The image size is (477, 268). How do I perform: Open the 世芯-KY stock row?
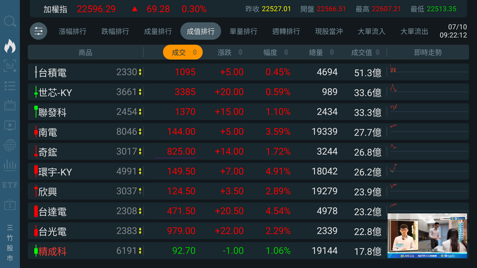(248, 92)
